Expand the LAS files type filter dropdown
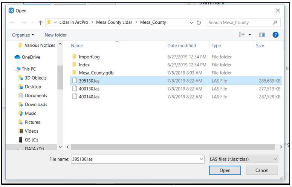The height and width of the screenshot is (187, 292). coord(243,159)
